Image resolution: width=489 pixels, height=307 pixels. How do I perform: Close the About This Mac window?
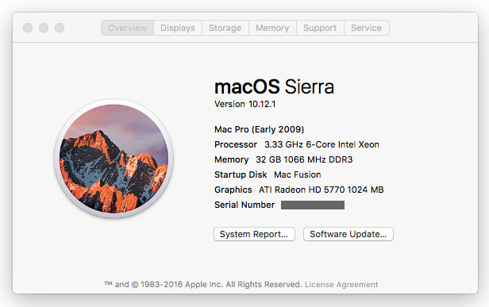28,28
